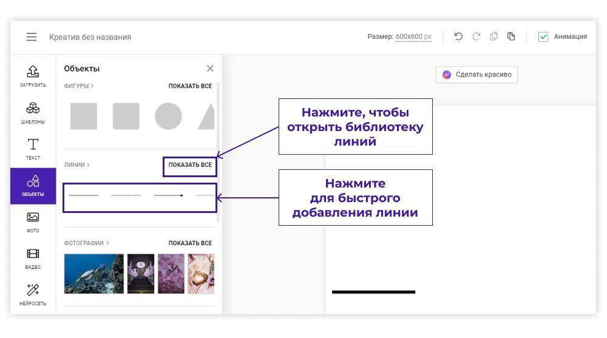
Task: Expand the Линии category
Action: click(76, 165)
